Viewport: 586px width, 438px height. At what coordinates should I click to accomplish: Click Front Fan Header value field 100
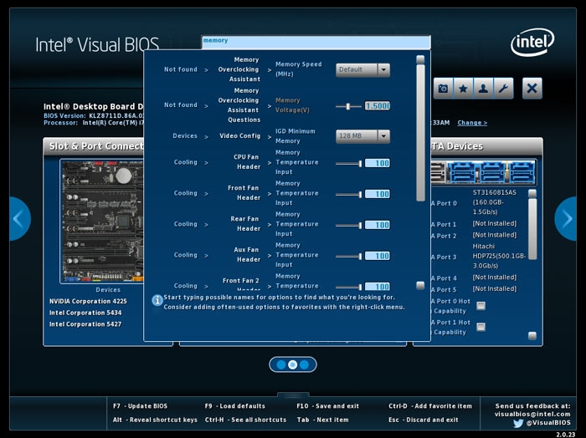pos(378,194)
